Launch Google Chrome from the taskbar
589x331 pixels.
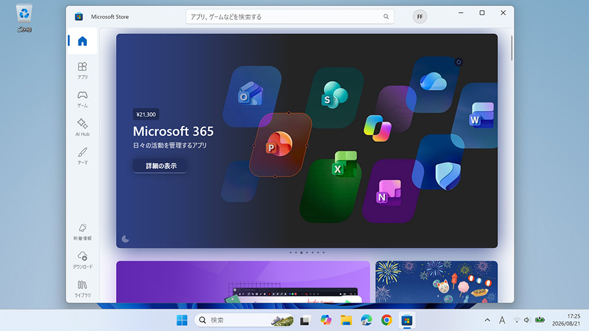387,320
